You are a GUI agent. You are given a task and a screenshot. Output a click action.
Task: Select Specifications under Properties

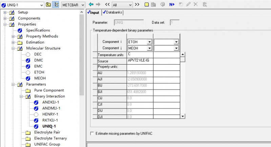pyautogui.click(x=38, y=30)
